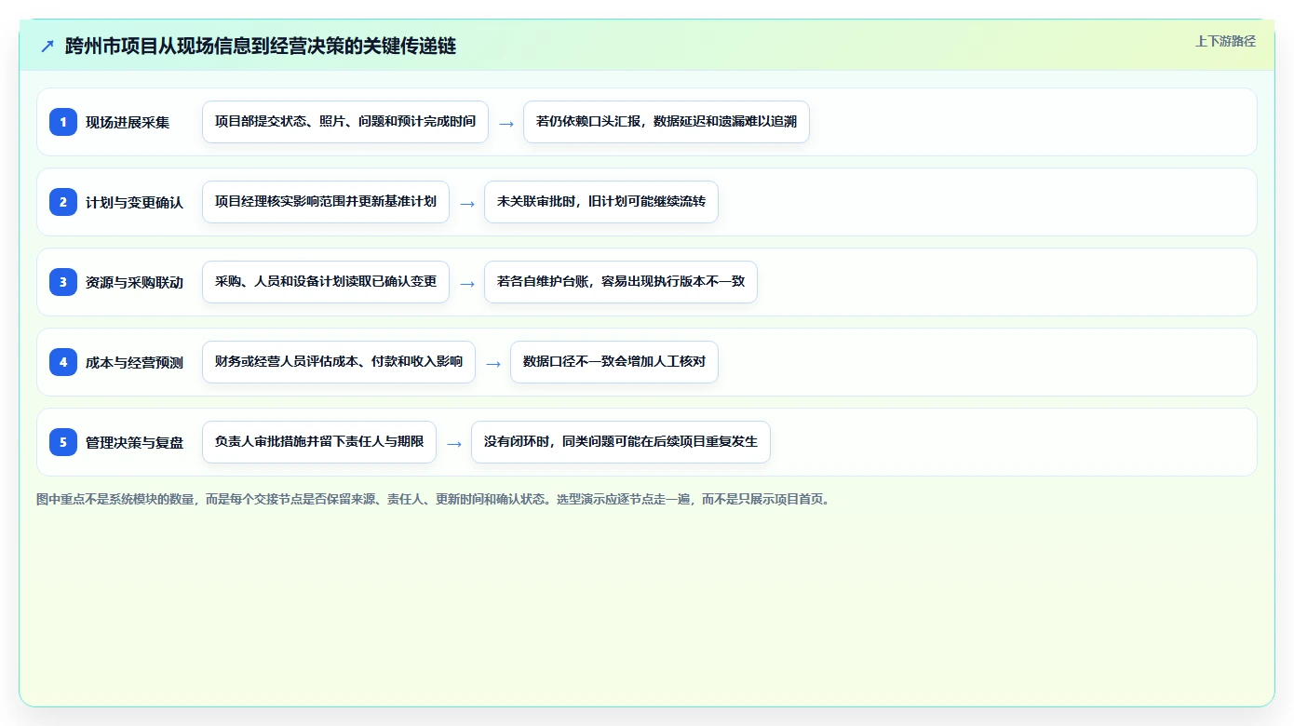Click the arrow in the 计划与变更确认 row
Image resolution: width=1294 pixels, height=726 pixels.
467,203
